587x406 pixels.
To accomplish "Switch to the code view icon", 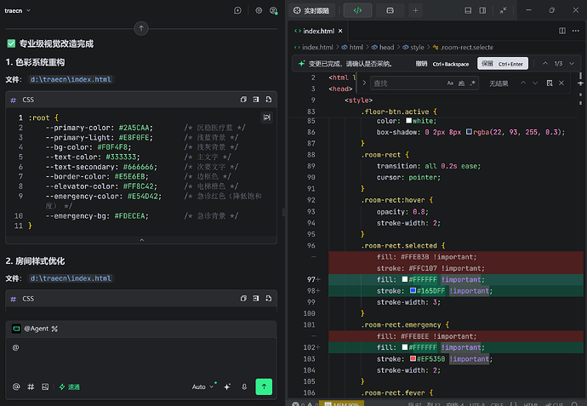I will click(357, 10).
